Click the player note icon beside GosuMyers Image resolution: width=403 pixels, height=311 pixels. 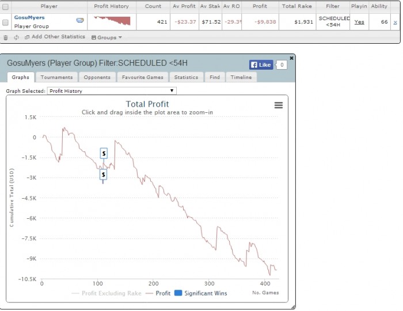click(x=80, y=20)
